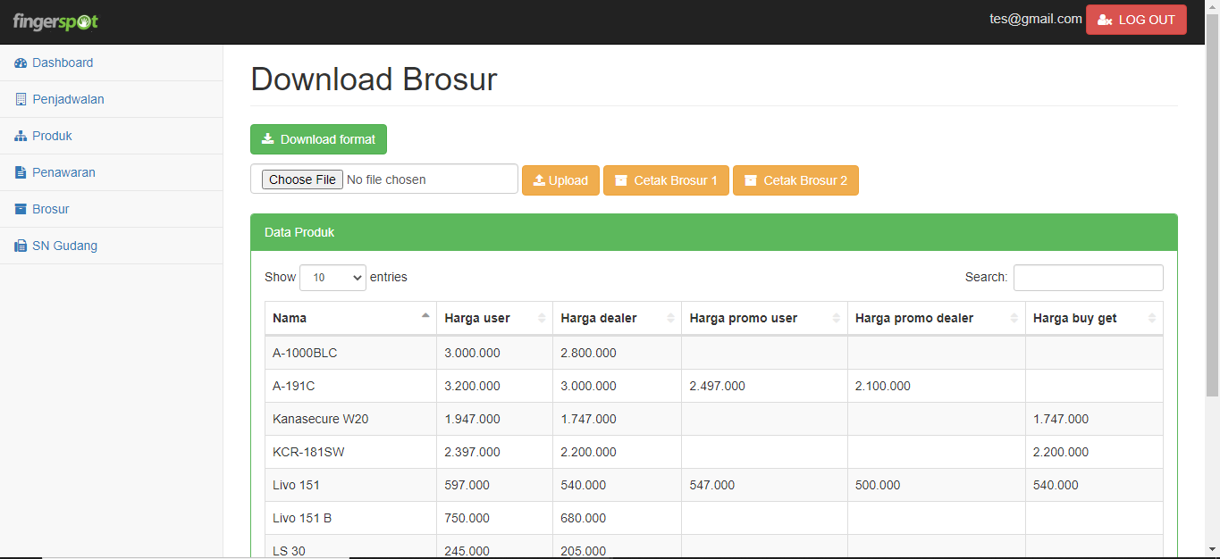1220x559 pixels.
Task: Open Dashboard from the sidebar
Action: click(x=63, y=63)
